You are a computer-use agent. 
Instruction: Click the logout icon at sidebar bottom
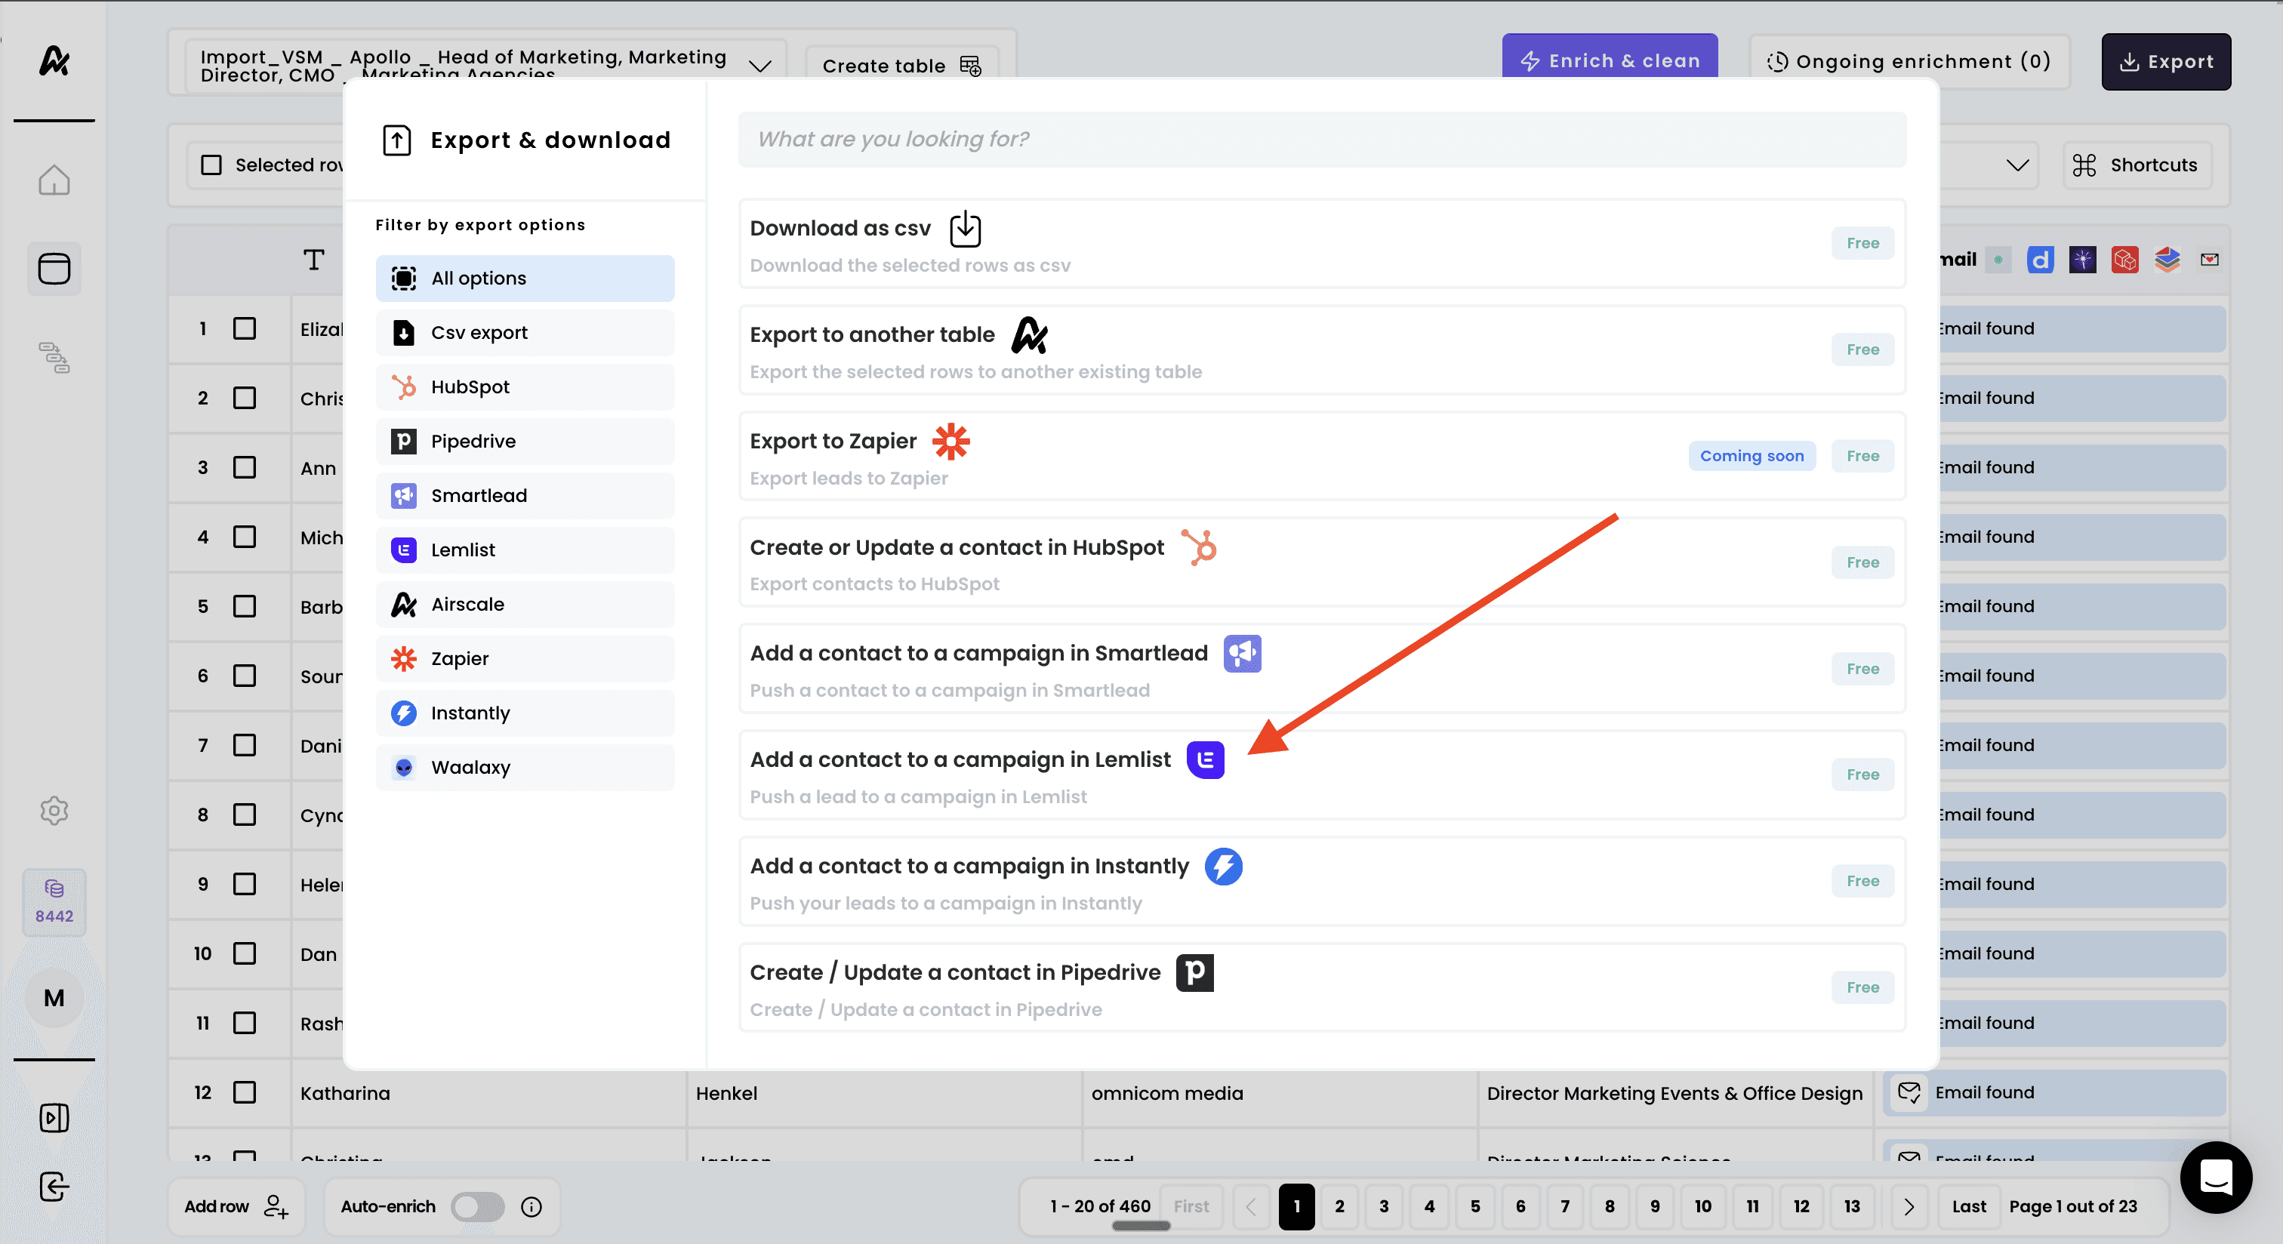point(54,1187)
